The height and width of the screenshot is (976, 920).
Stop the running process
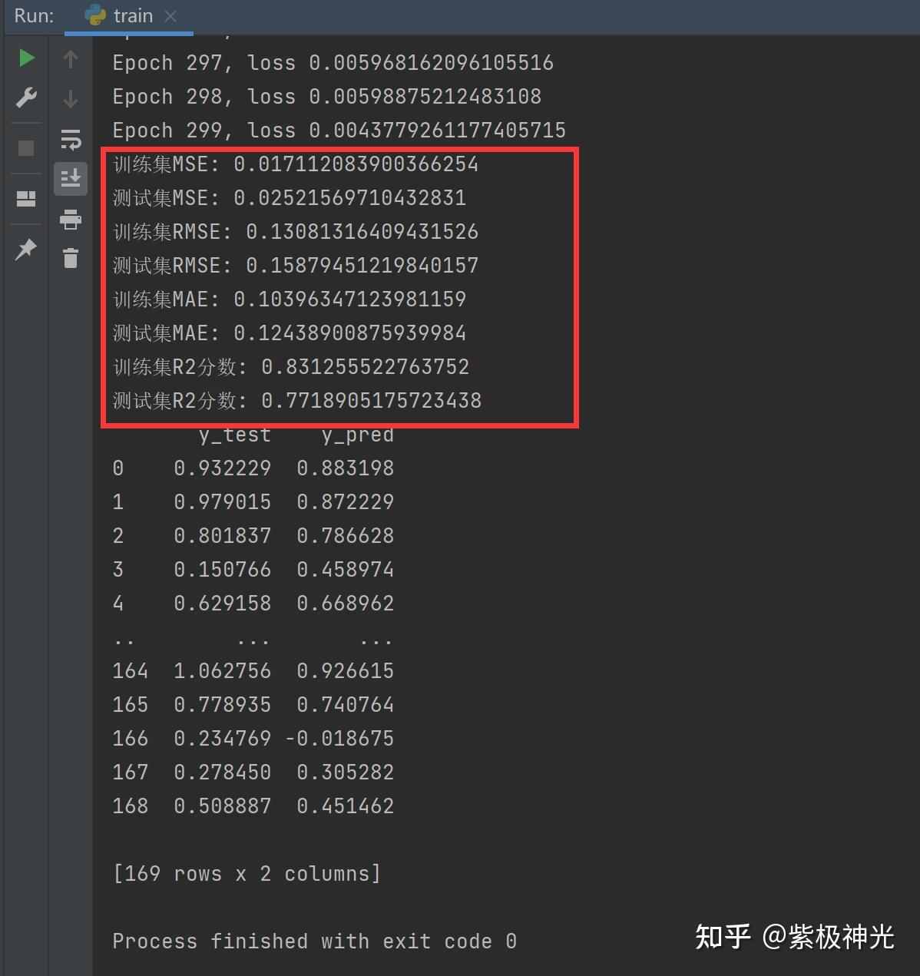click(25, 147)
